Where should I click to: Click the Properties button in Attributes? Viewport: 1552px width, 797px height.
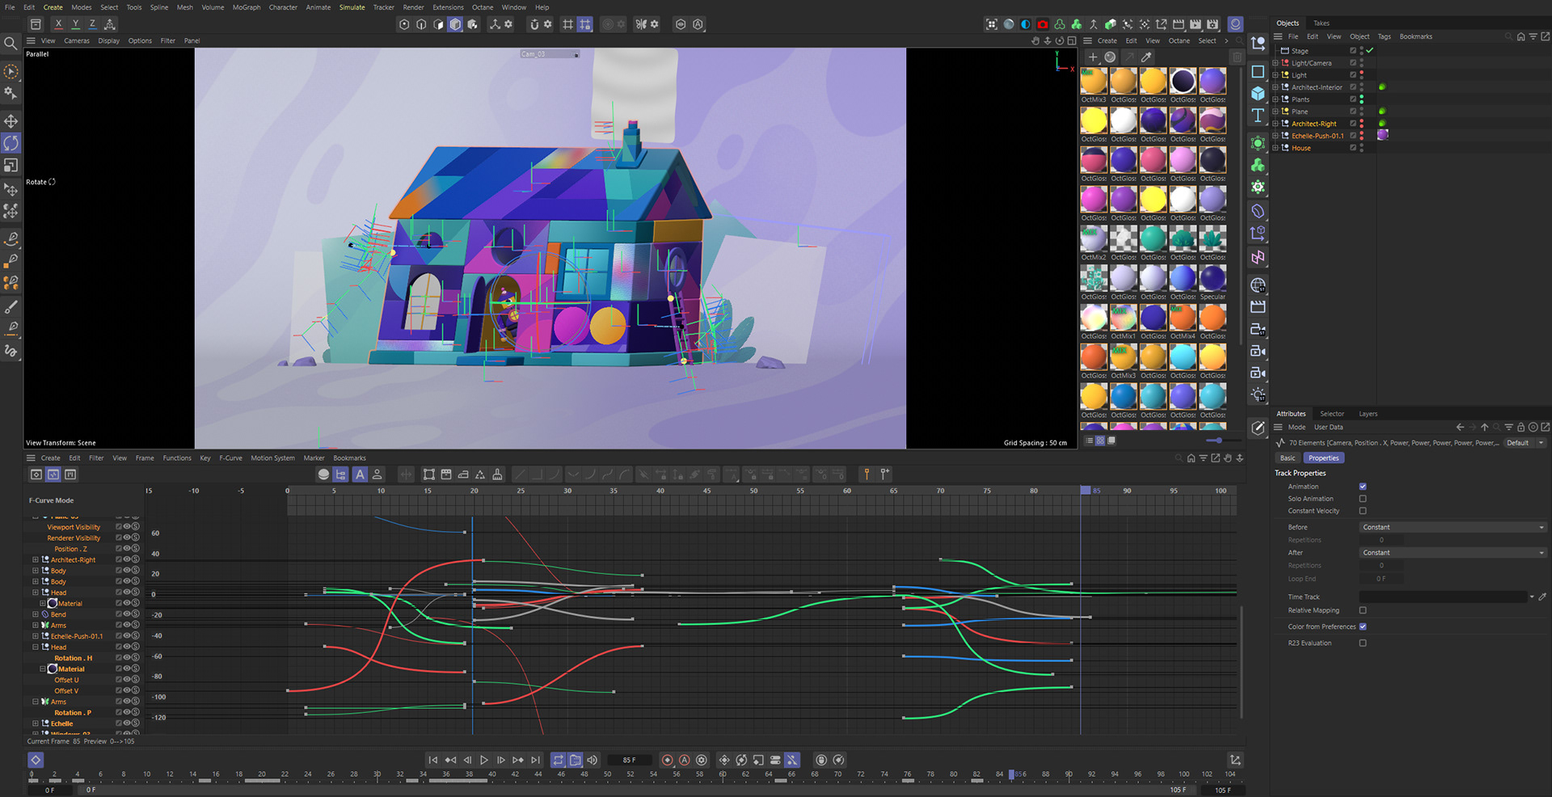pos(1323,458)
